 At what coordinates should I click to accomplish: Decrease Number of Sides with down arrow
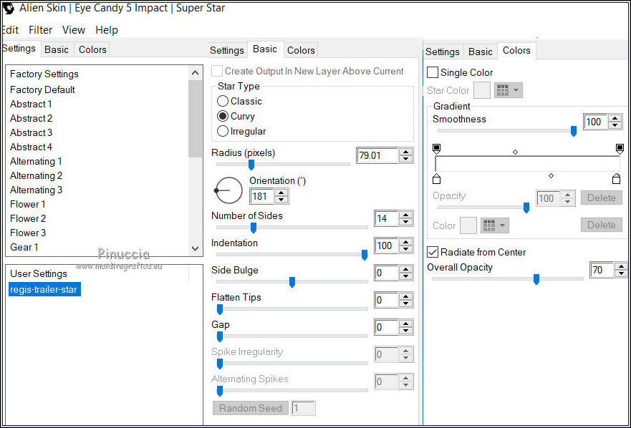point(406,222)
